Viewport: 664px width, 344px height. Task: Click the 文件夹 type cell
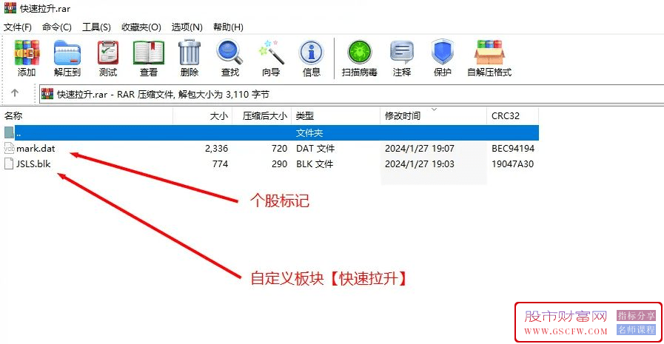pyautogui.click(x=309, y=133)
